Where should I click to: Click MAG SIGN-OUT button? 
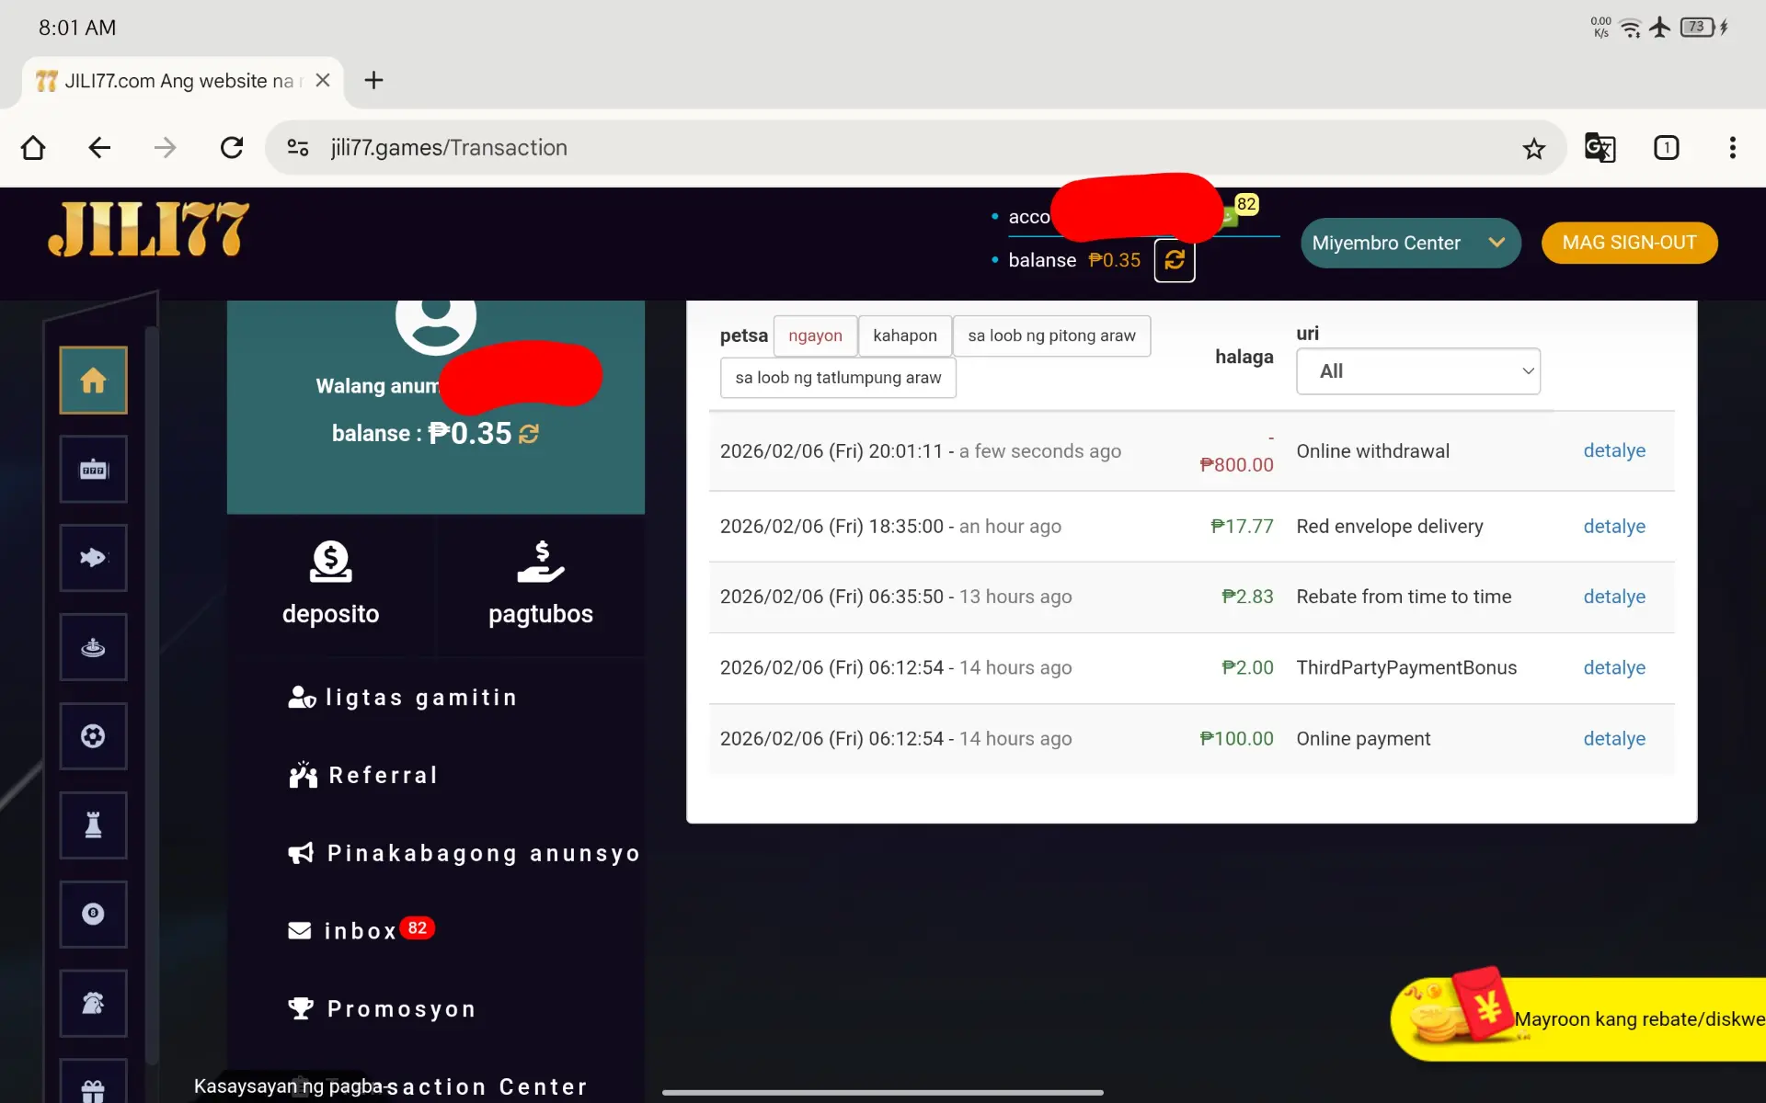pos(1629,243)
